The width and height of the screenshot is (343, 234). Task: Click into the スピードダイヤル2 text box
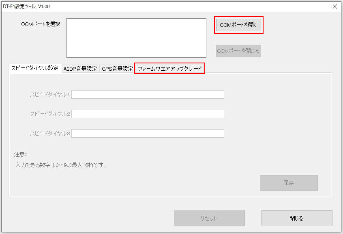(148, 114)
